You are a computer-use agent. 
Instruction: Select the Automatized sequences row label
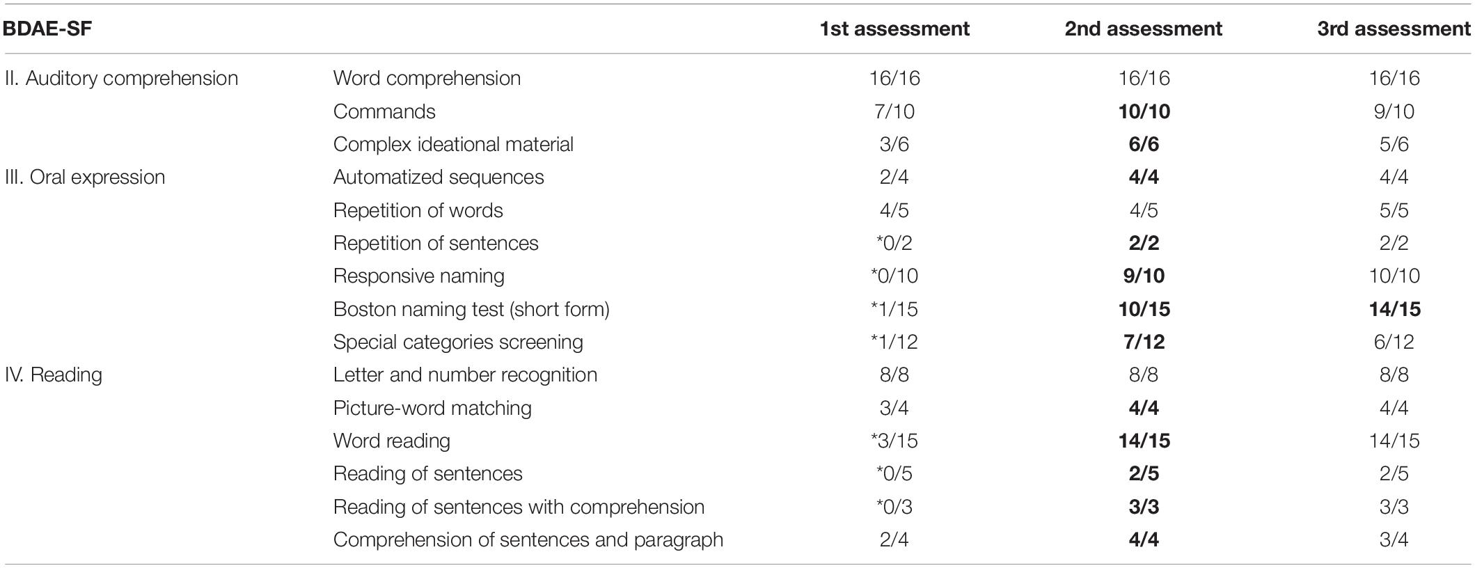coord(439,177)
